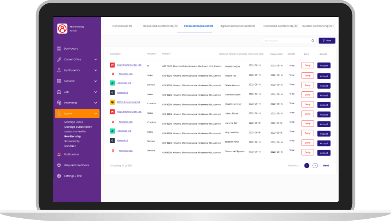Click company logo in Jerome Bell row
Screen dimensions: 391x221
point(113,122)
